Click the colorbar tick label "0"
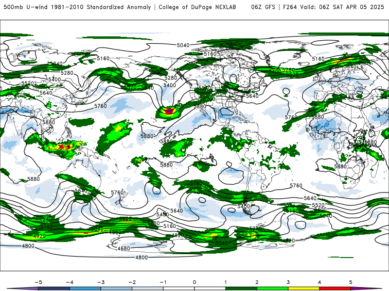This screenshot has height=291, width=389. coord(194,282)
